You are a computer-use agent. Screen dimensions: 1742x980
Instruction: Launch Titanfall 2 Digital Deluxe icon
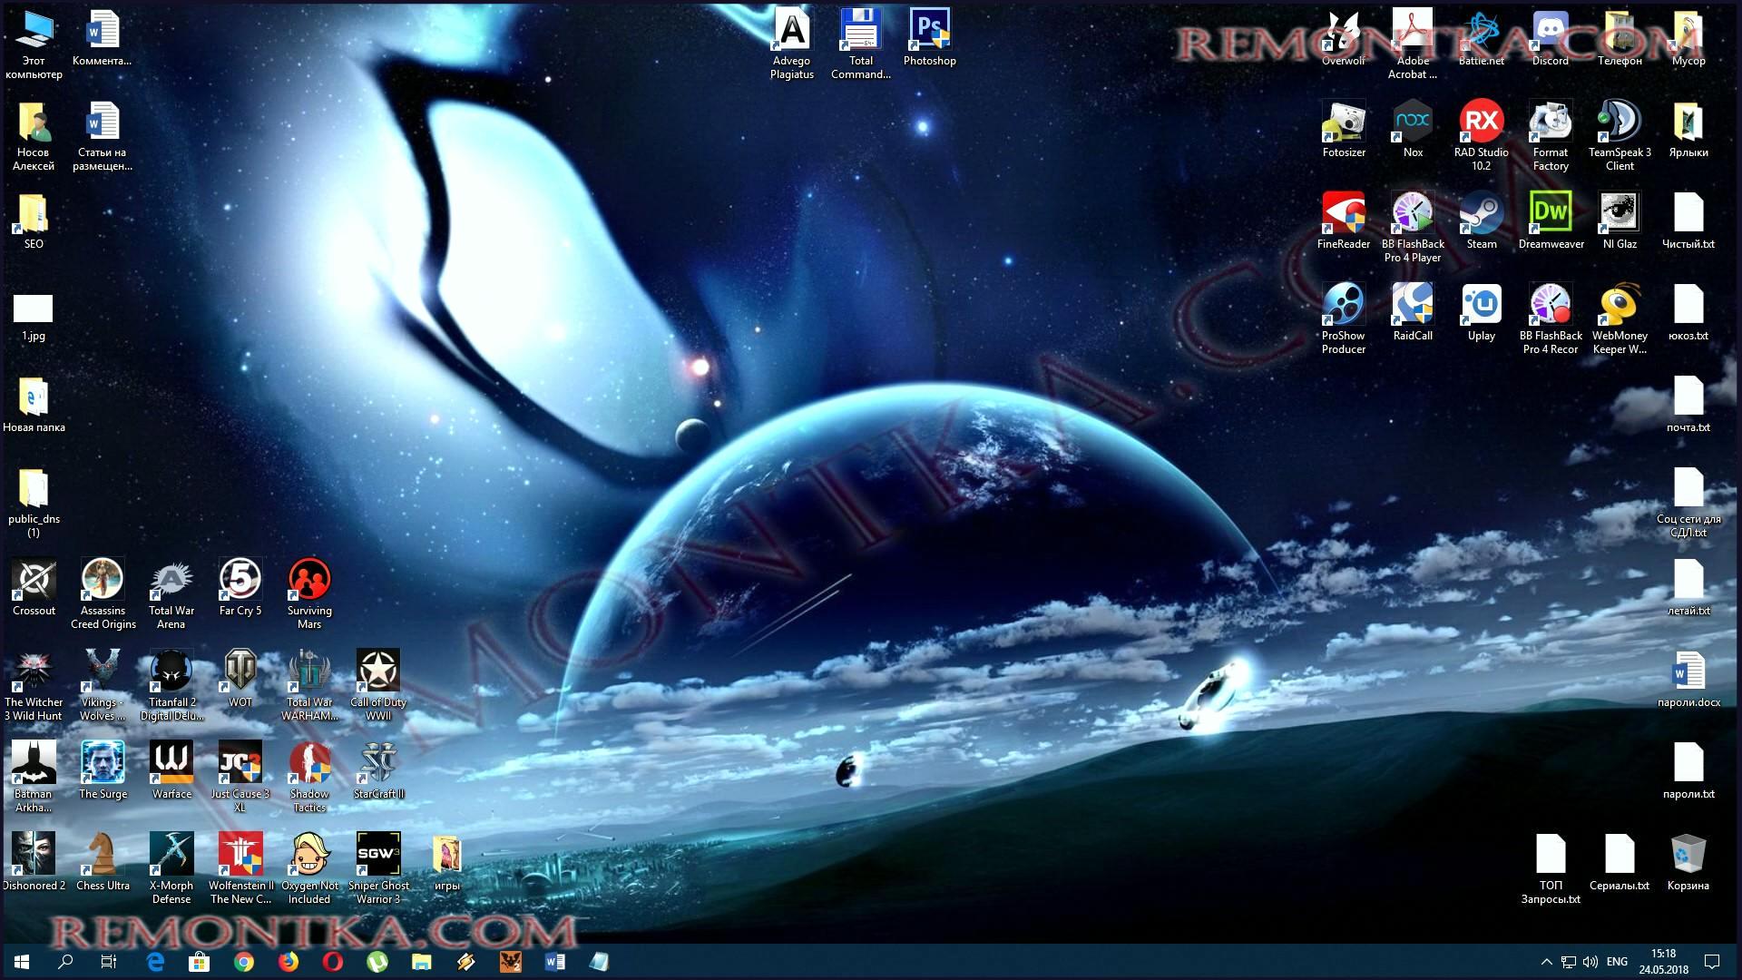point(171,685)
